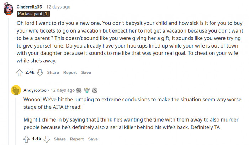The width and height of the screenshot is (249, 145).
Task: Click the silver award icon on Andyrootoo's reply
Action: (95, 90)
